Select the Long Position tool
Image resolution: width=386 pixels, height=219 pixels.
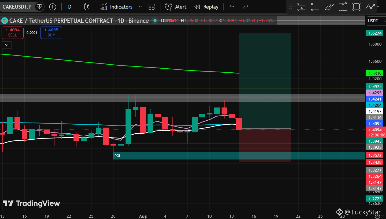(315, 7)
